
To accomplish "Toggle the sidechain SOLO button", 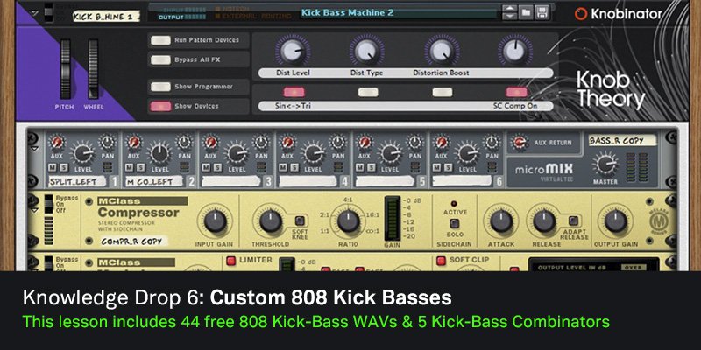I will pos(454,224).
